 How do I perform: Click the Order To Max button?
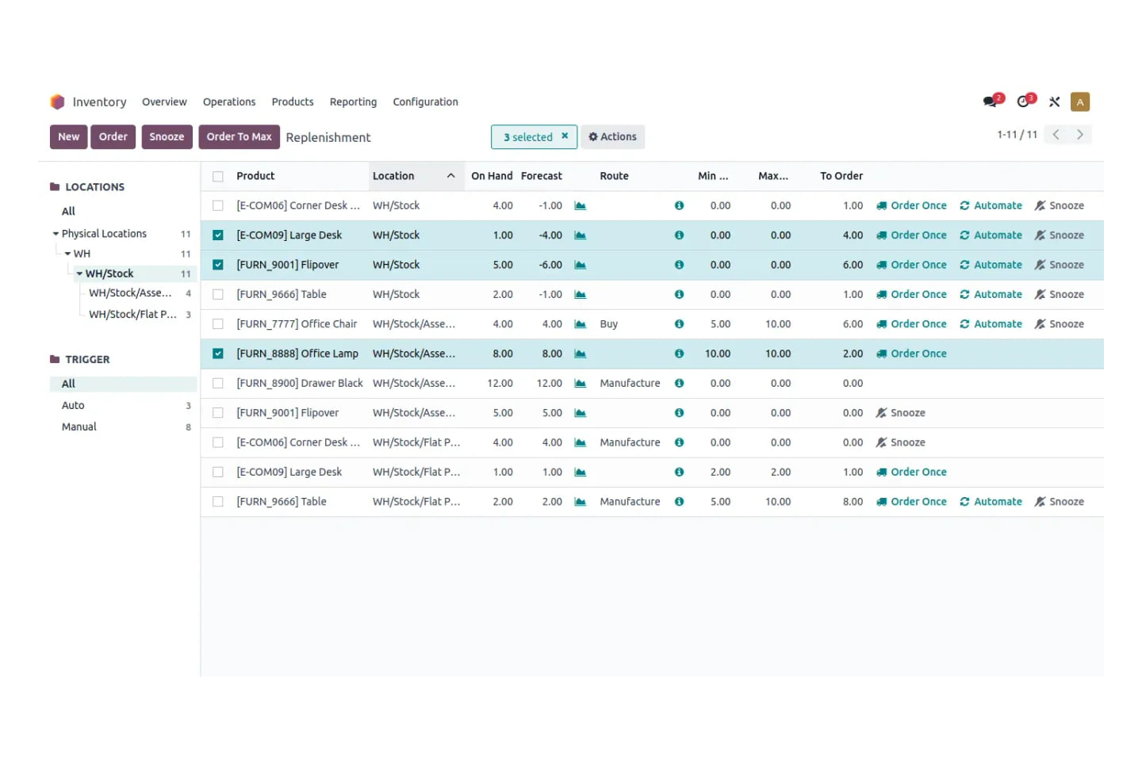click(x=239, y=136)
